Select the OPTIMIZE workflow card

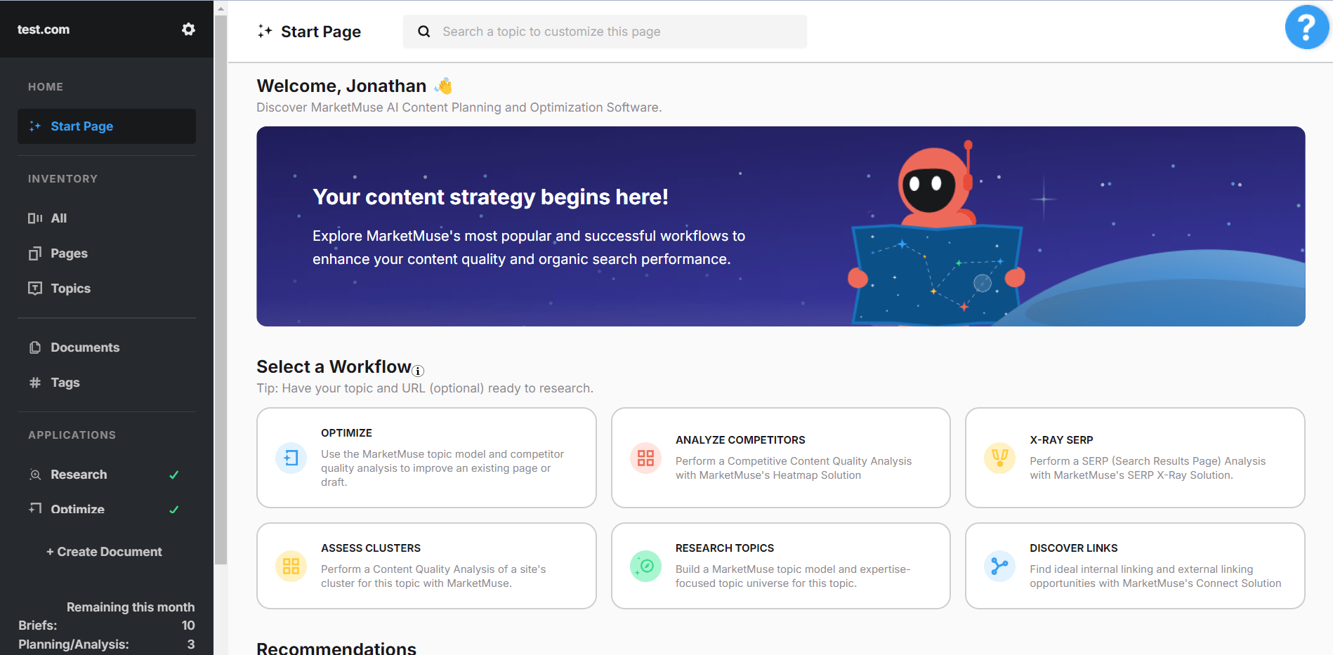coord(426,458)
